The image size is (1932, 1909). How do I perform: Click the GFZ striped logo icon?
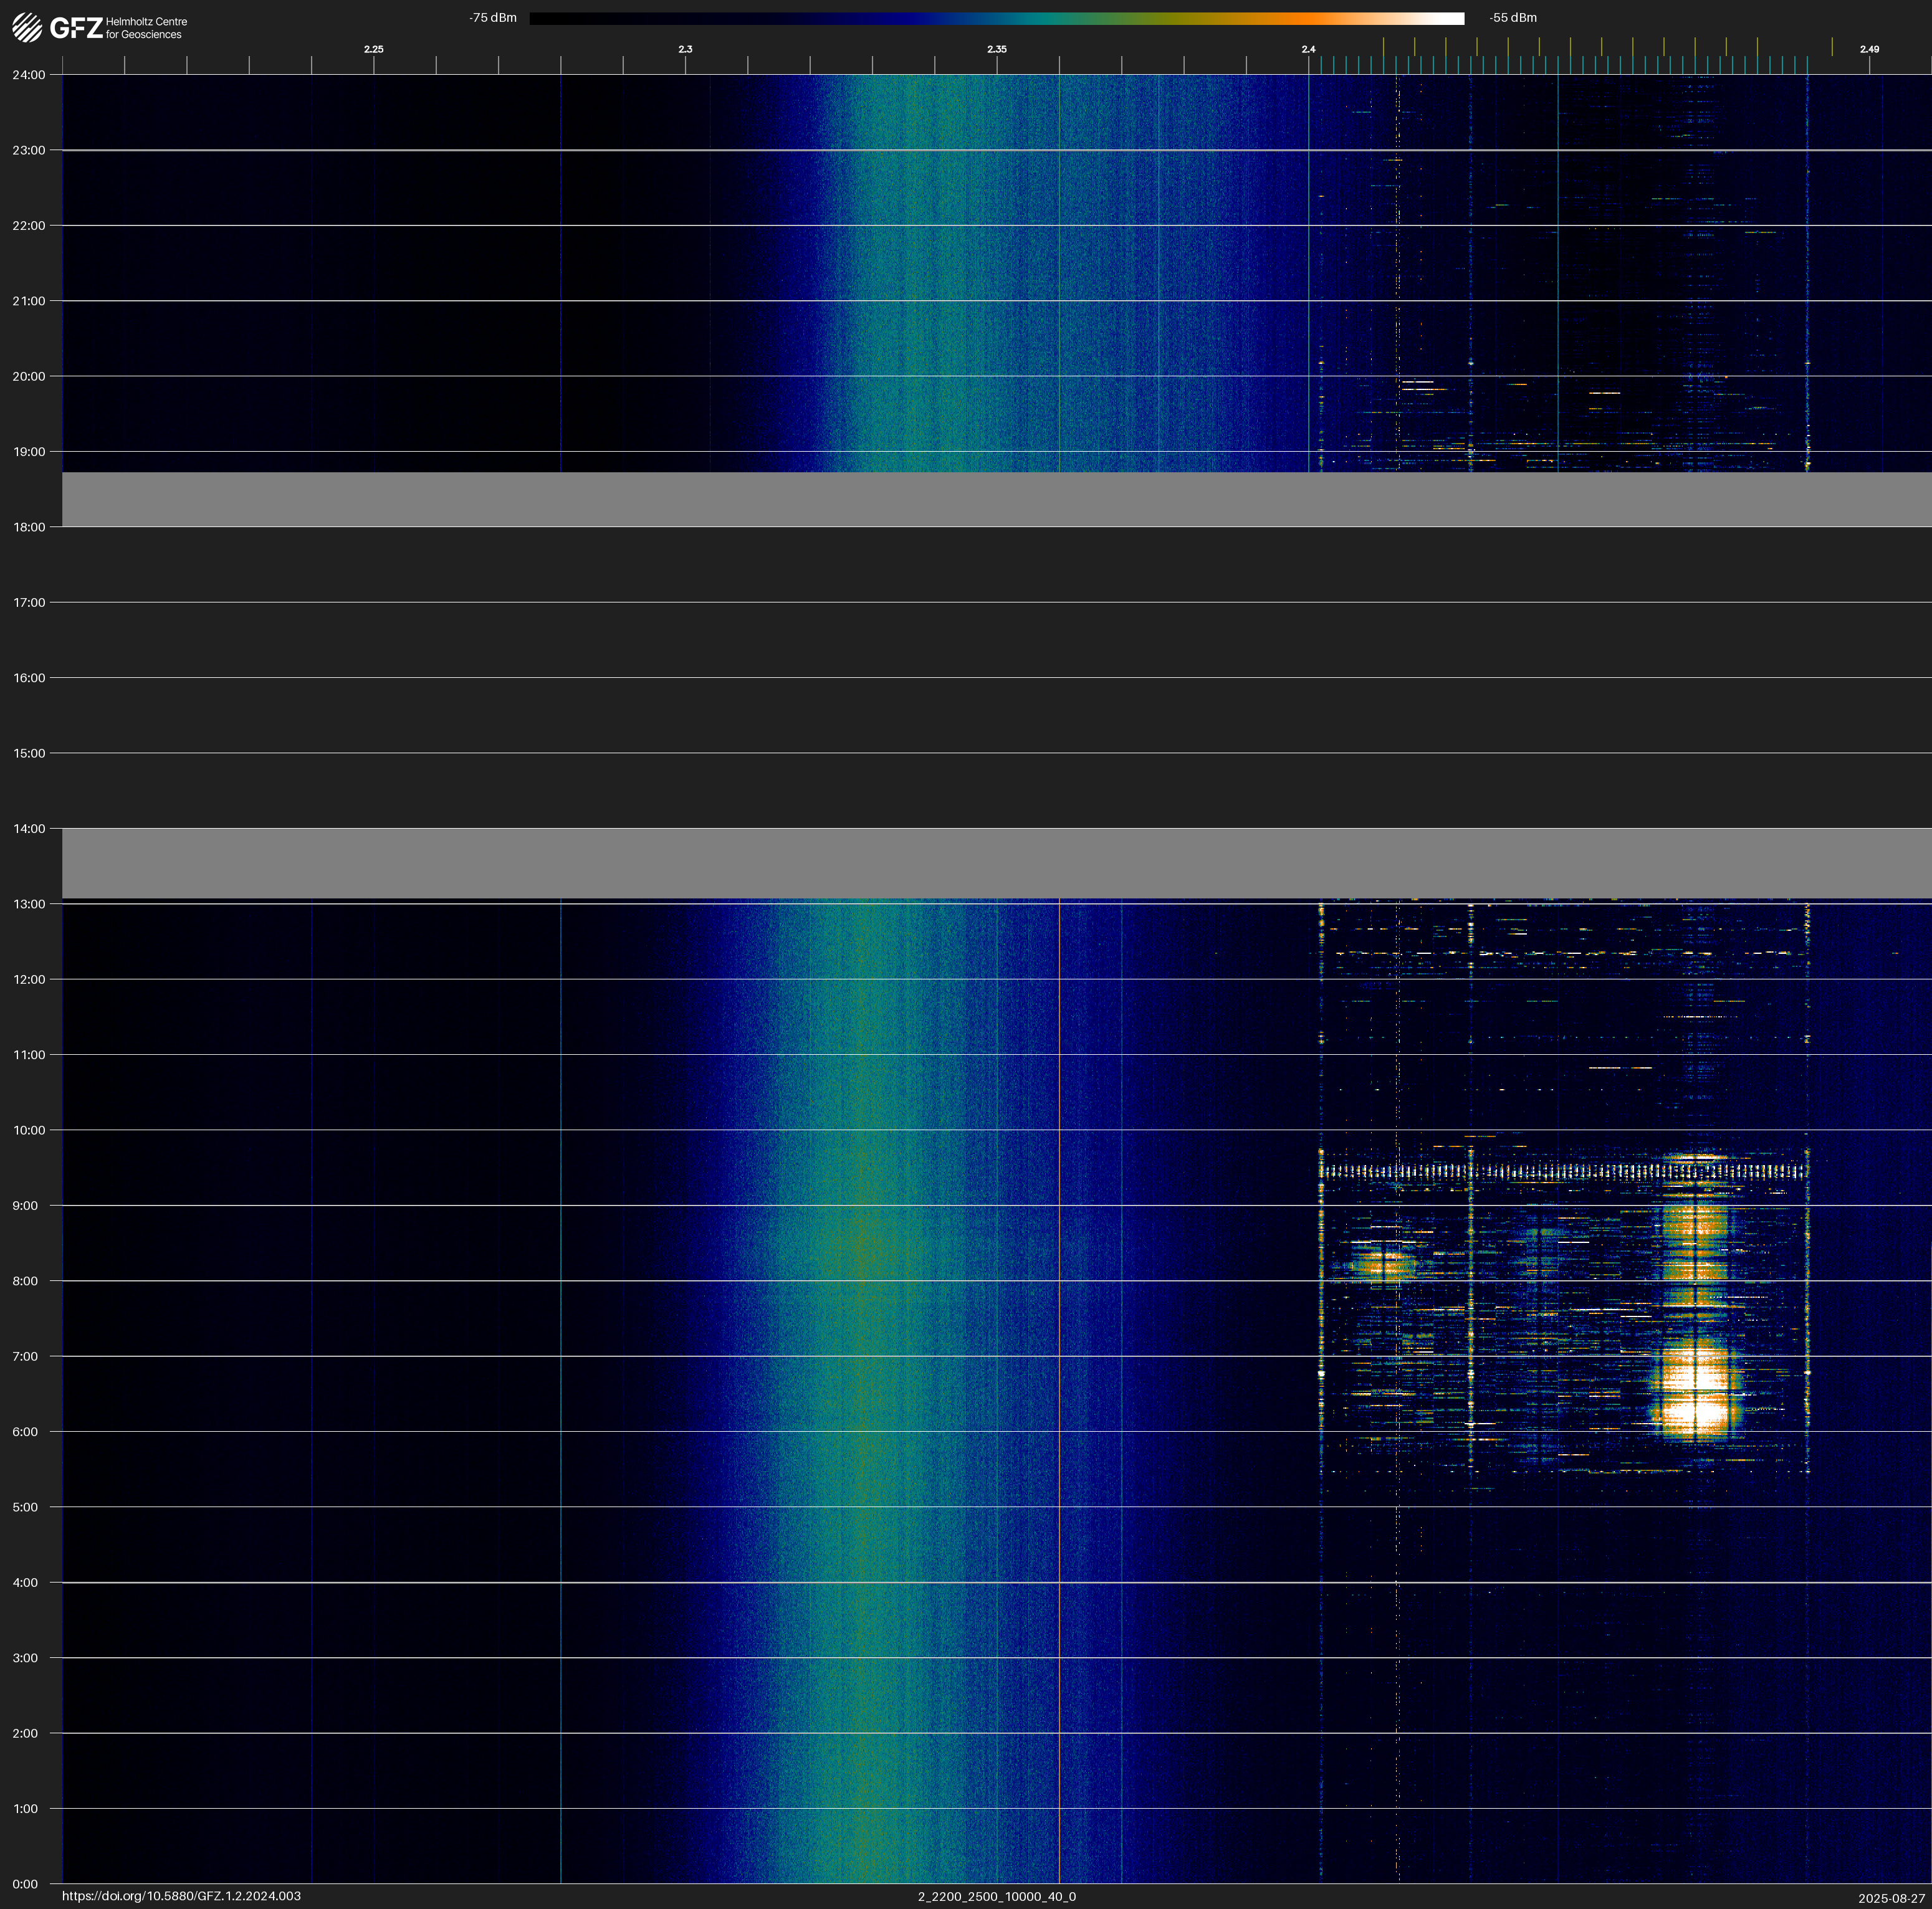coord(27,28)
